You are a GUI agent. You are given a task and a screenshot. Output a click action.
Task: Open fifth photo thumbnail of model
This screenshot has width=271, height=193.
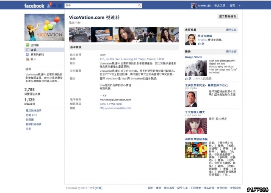coord(168,35)
